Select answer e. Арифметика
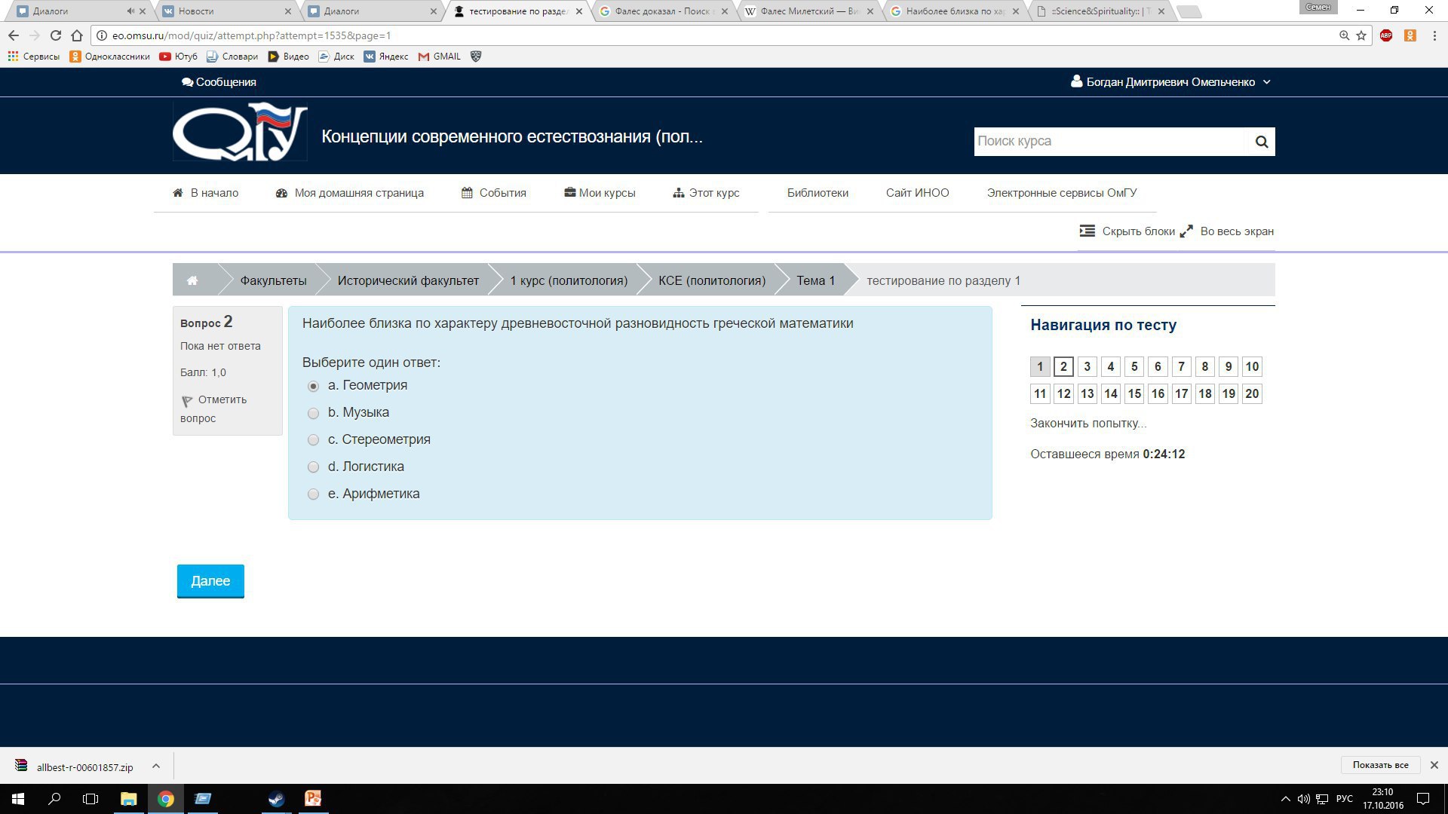 point(313,494)
